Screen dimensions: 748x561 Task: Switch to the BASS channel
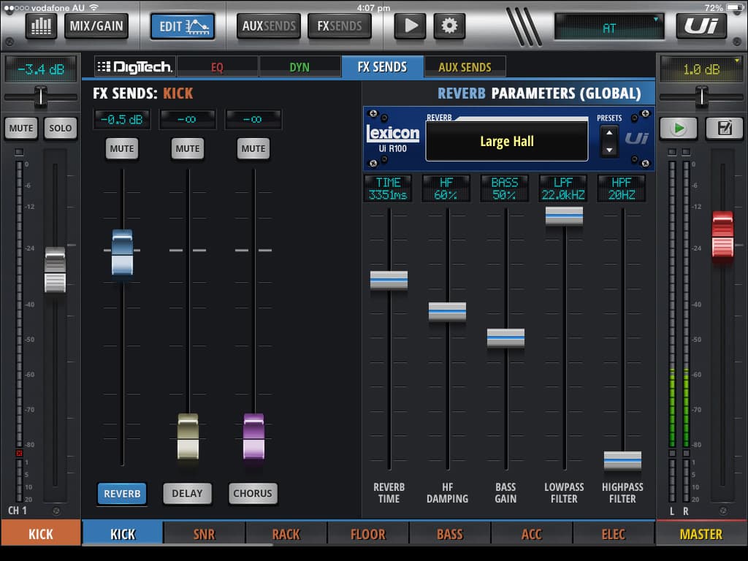coord(450,534)
